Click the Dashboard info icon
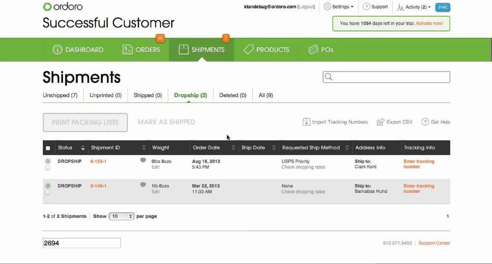492x264 pixels. (x=57, y=50)
